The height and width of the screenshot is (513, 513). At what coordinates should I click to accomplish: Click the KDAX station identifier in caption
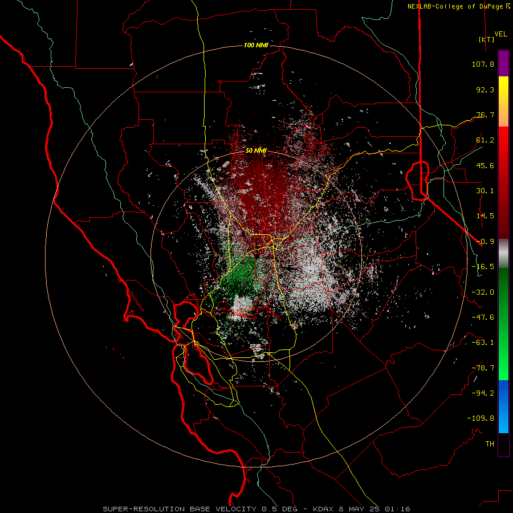coord(324,509)
